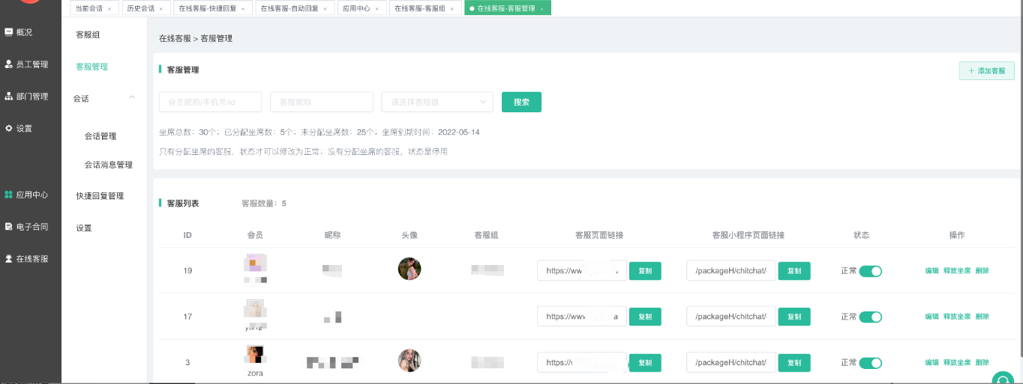Collapse the 会话 submenu section
This screenshot has width=1023, height=384.
pyautogui.click(x=132, y=98)
